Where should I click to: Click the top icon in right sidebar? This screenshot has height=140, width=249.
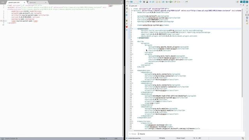tap(247, 6)
